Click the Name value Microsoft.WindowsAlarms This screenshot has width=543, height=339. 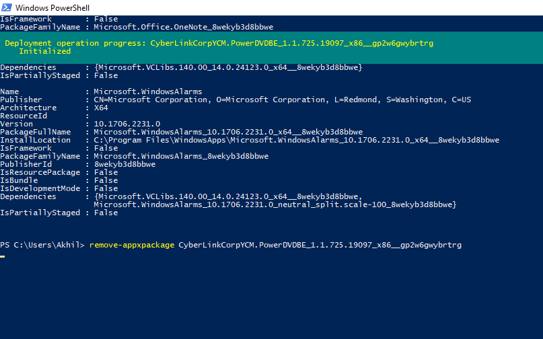148,91
